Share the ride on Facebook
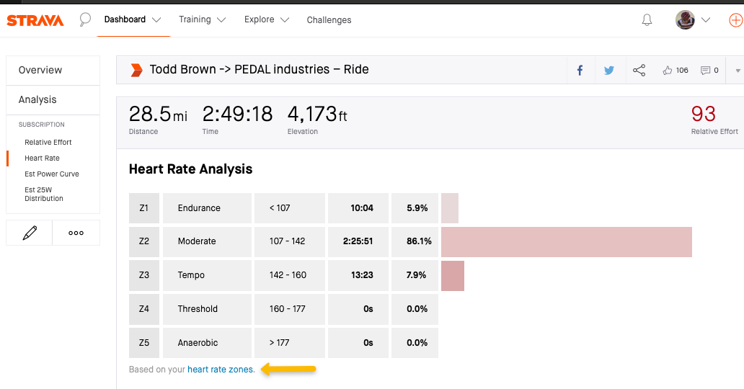The width and height of the screenshot is (744, 389). [x=580, y=71]
